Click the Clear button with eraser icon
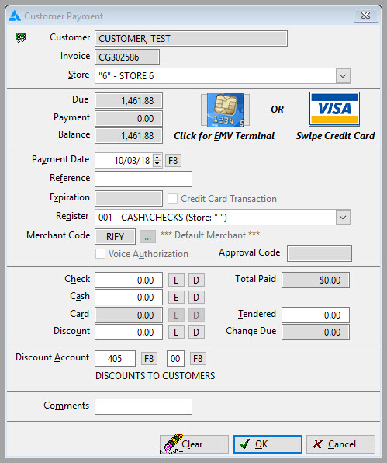The image size is (387, 463). (194, 444)
